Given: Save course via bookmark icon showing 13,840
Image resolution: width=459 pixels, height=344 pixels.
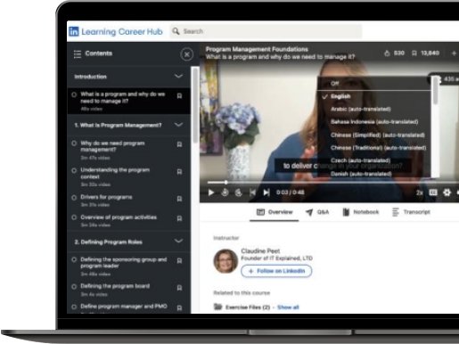Looking at the screenshot, I should (x=414, y=53).
